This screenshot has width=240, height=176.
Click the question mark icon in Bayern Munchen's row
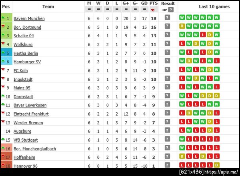(167, 18)
